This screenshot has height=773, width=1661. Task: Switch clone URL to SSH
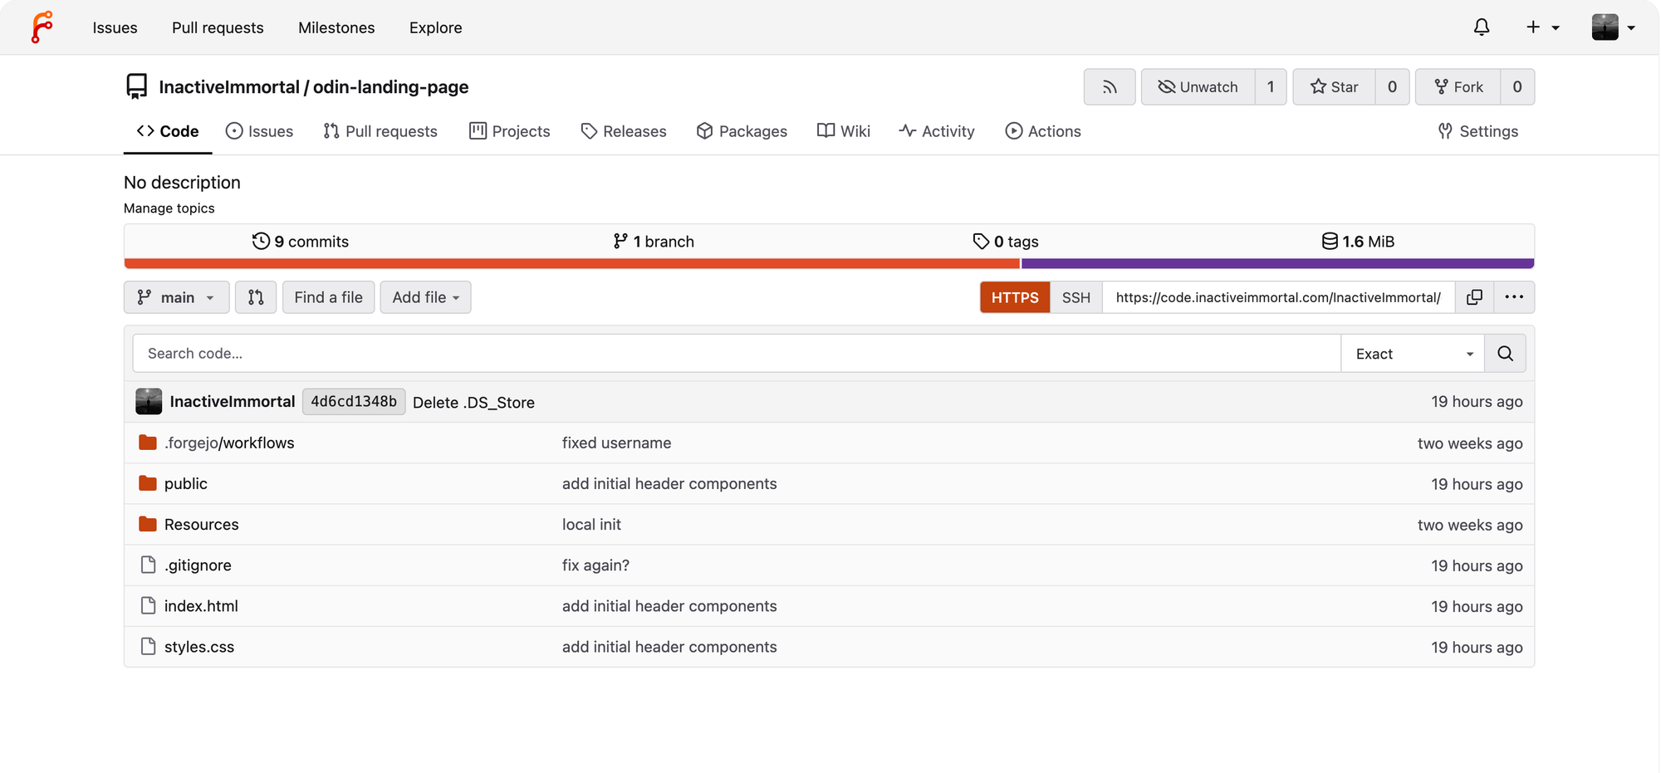1075,297
